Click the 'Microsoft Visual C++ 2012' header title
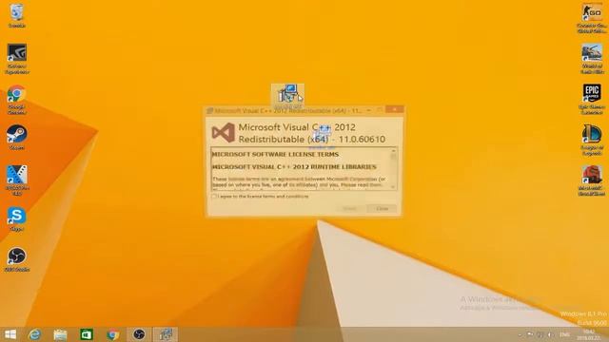This screenshot has width=609, height=342. click(x=297, y=127)
